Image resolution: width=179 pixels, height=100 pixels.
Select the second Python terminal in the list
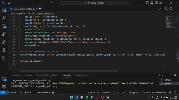click(x=169, y=84)
